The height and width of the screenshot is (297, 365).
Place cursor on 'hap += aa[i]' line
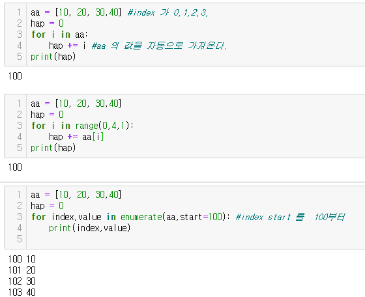coord(76,137)
